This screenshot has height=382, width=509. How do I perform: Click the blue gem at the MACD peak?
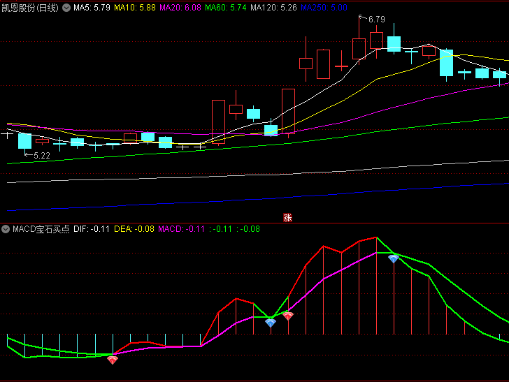point(394,258)
